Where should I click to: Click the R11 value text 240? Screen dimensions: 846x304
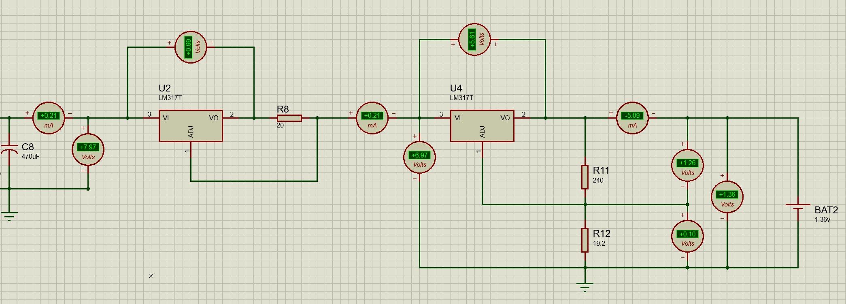598,181
